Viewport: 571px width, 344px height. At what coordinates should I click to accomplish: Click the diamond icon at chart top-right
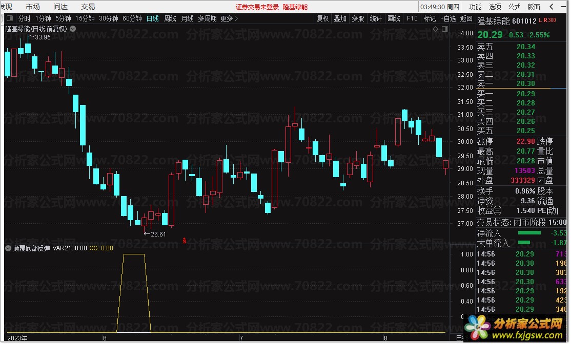[x=435, y=29]
